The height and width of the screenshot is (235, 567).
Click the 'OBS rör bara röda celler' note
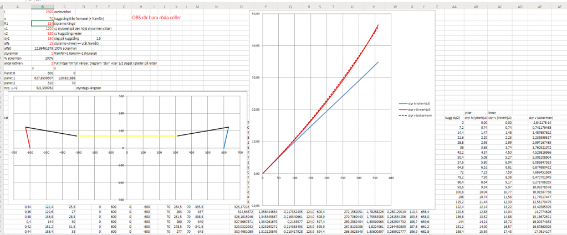156,18
